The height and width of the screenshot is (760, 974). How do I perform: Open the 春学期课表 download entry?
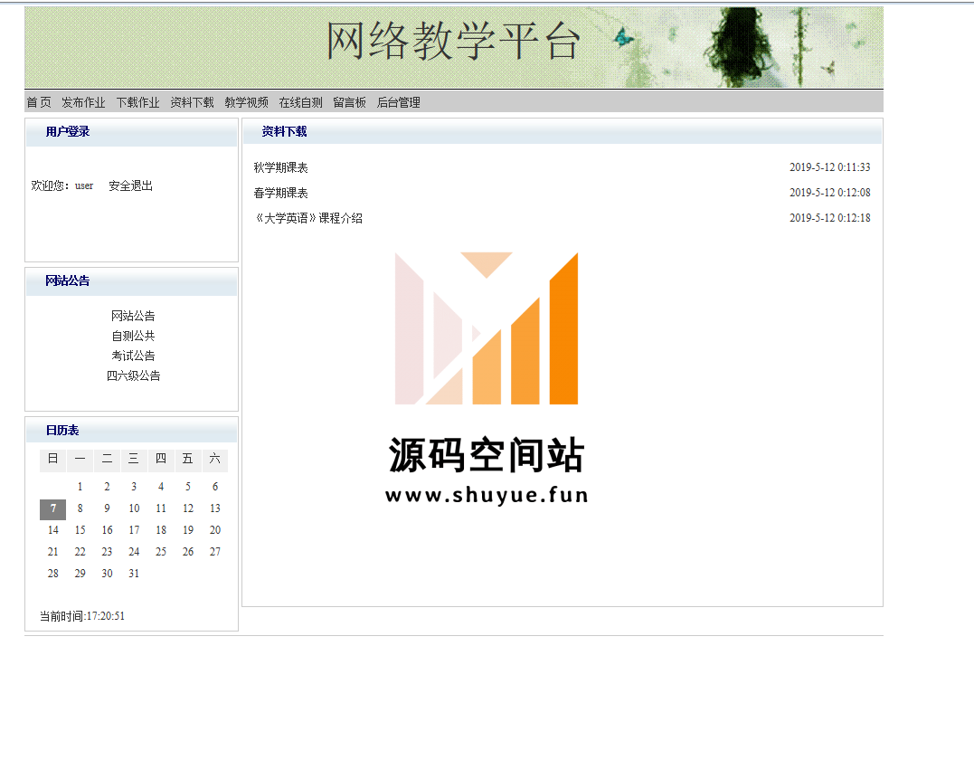(x=280, y=194)
